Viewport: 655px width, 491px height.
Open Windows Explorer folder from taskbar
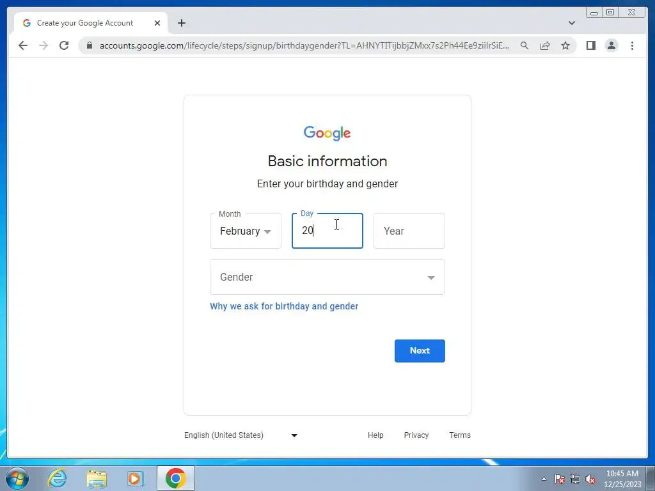(x=97, y=478)
